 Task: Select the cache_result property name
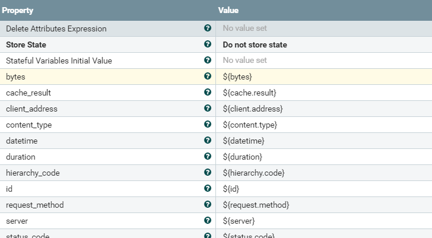coord(28,93)
